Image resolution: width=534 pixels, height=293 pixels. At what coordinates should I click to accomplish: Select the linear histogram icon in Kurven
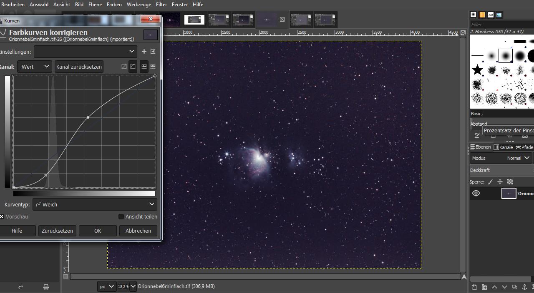pos(144,67)
